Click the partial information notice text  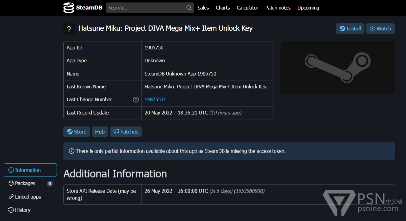pos(181,151)
